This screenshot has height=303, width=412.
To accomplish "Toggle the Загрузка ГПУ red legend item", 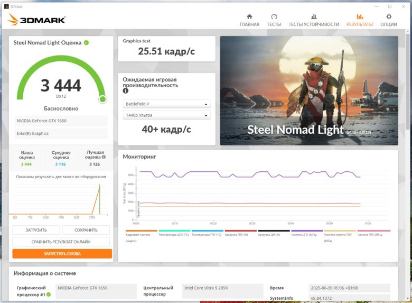I will pyautogui.click(x=240, y=233).
